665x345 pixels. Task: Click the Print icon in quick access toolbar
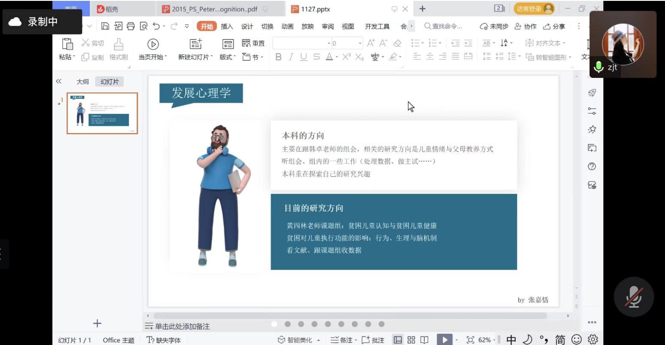click(x=131, y=26)
